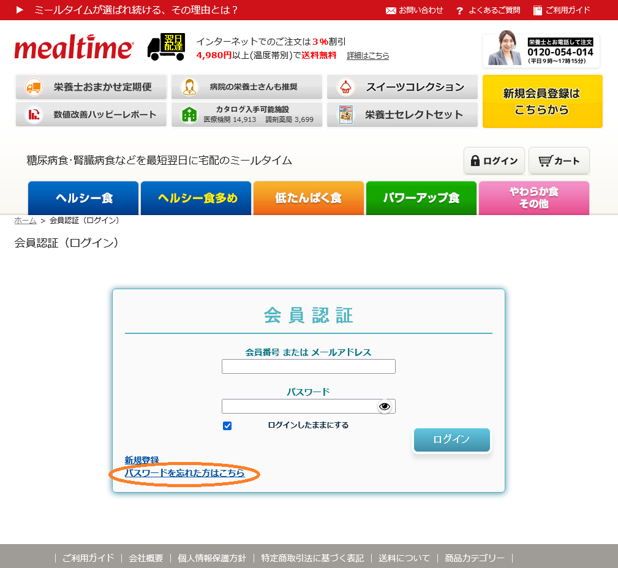Select the 低たんぱく食 category tab
This screenshot has width=618, height=568.
pos(308,198)
